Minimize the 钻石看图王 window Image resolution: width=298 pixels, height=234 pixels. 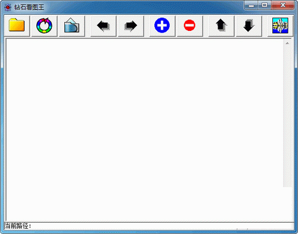(x=251, y=5)
